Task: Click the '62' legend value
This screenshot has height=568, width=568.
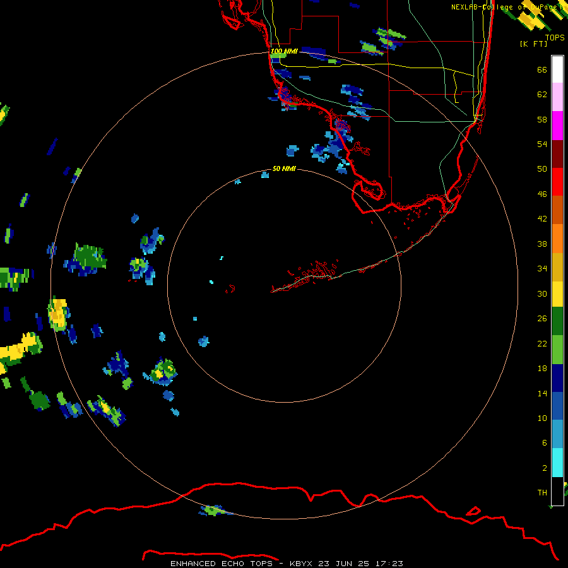Action: pos(542,95)
